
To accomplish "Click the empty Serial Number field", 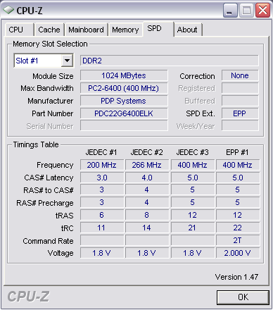I will 124,125.
